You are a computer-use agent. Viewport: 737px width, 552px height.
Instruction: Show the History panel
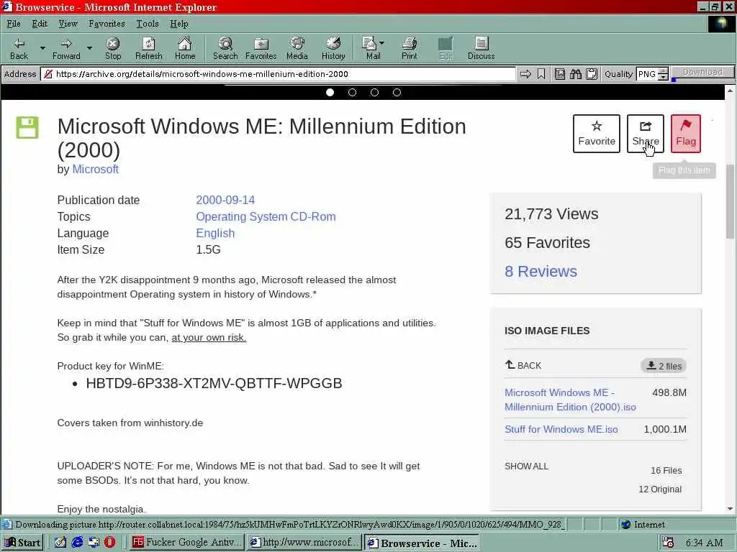(x=333, y=48)
